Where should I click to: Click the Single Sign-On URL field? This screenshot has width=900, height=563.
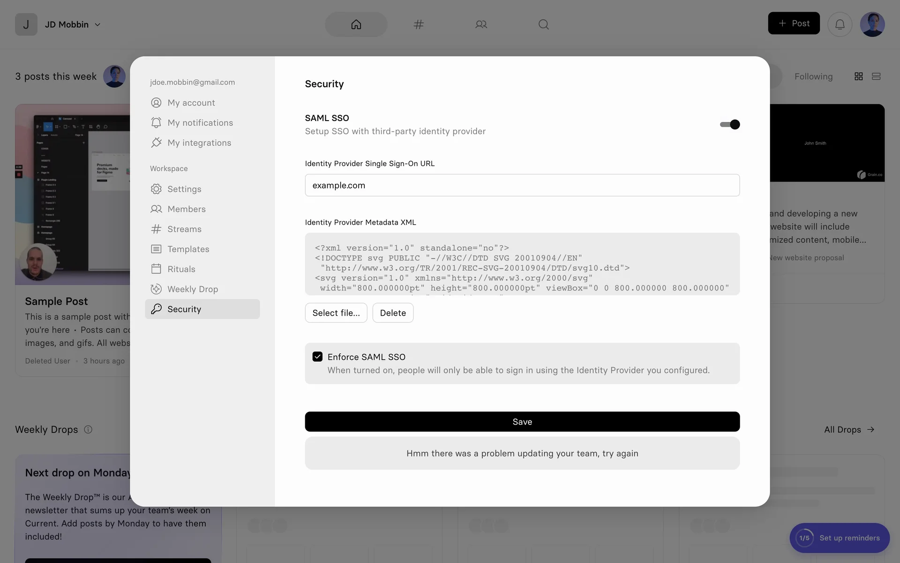coord(522,185)
